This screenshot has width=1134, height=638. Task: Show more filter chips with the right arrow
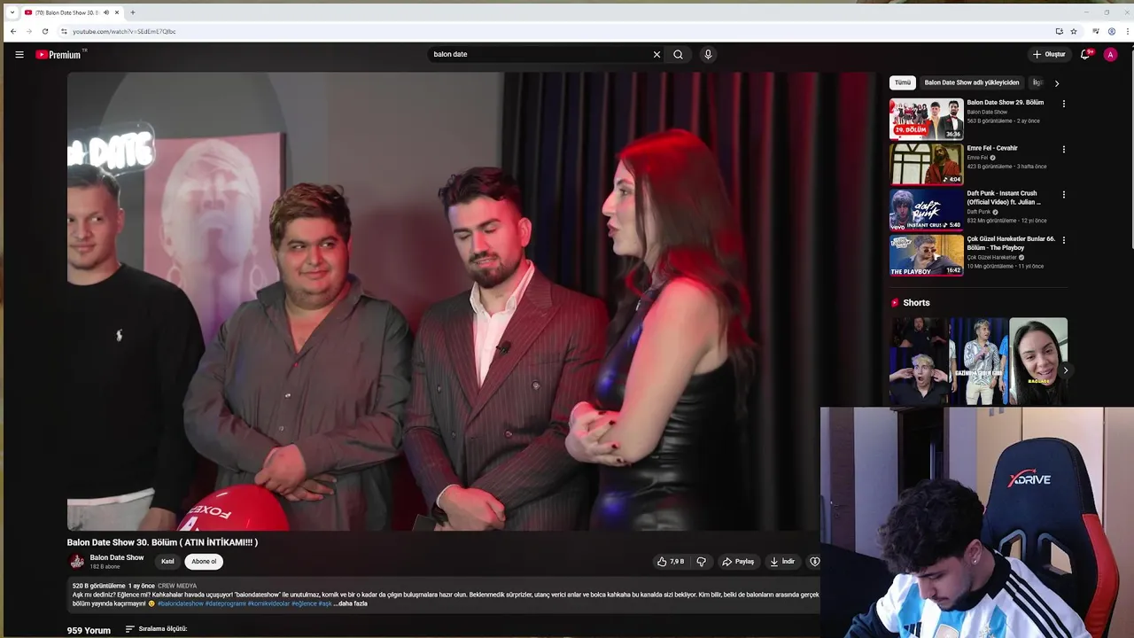1056,83
